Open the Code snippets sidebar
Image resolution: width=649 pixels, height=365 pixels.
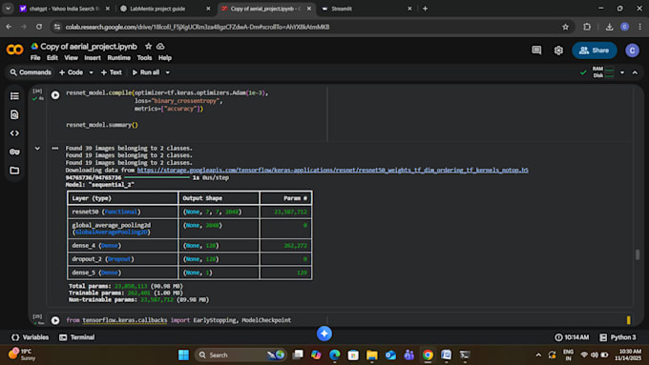click(14, 133)
